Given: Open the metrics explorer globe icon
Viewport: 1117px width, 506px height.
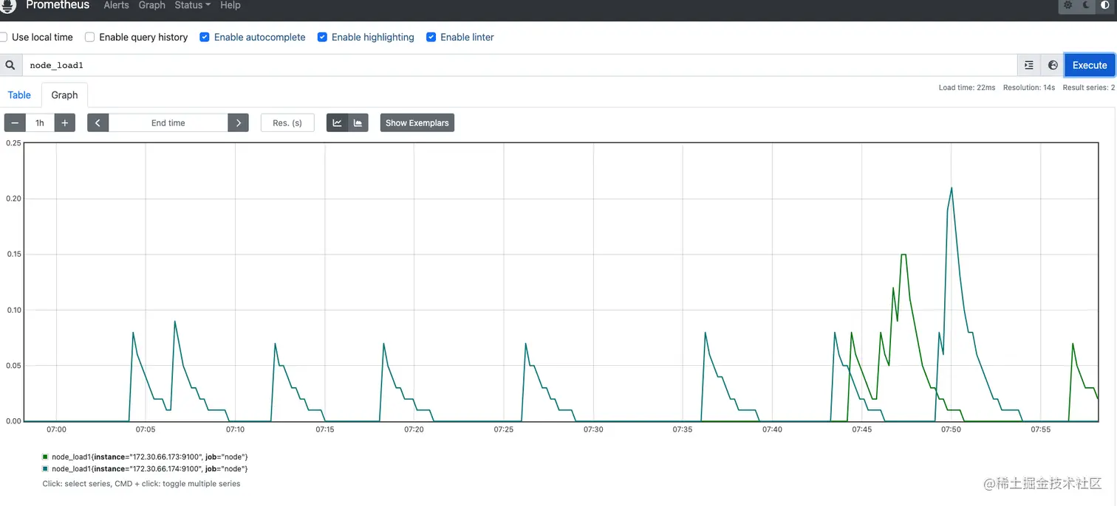Looking at the screenshot, I should (x=1053, y=65).
